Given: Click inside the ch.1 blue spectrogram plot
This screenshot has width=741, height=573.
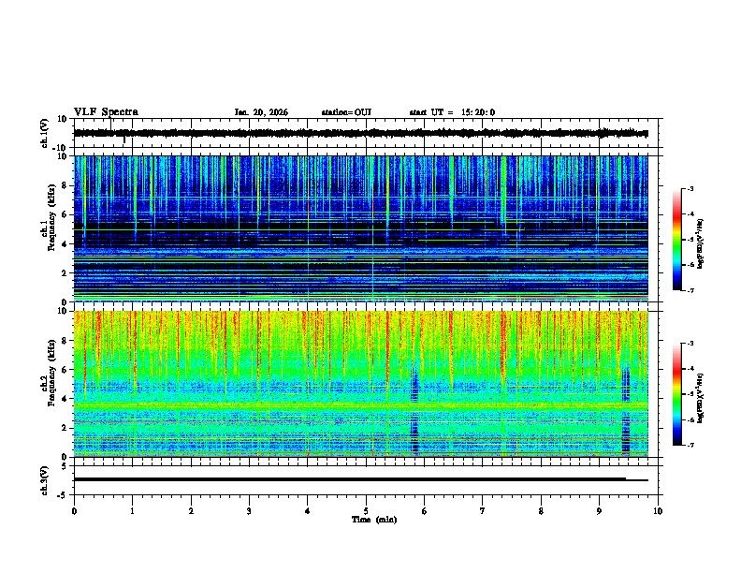Looking at the screenshot, I should coord(361,228).
